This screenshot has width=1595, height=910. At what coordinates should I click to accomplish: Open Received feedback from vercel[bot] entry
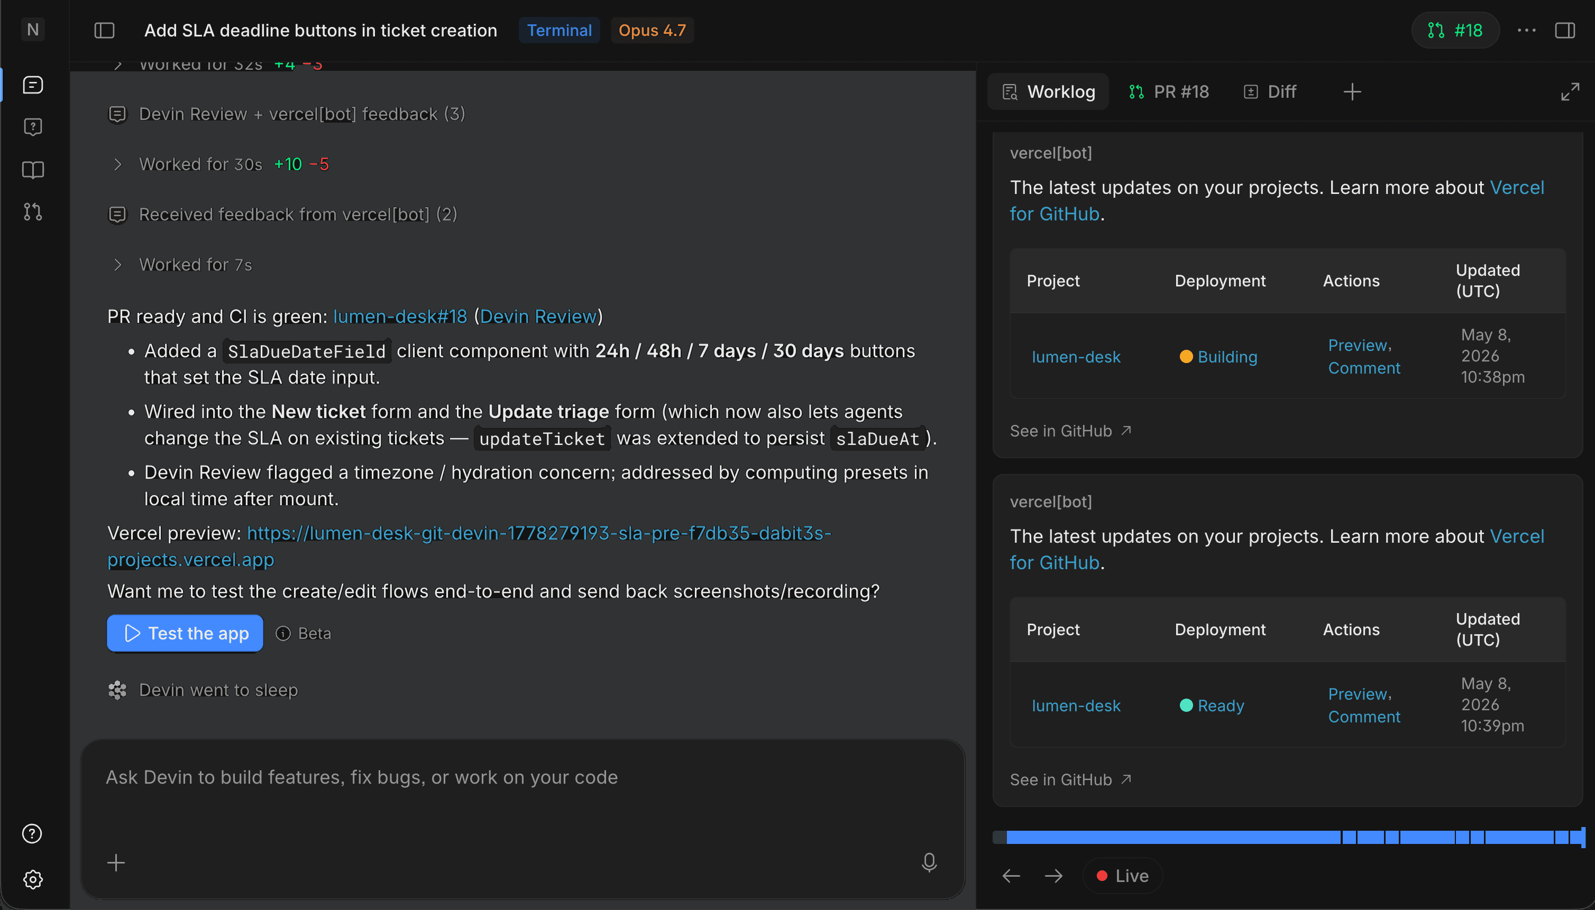(283, 215)
